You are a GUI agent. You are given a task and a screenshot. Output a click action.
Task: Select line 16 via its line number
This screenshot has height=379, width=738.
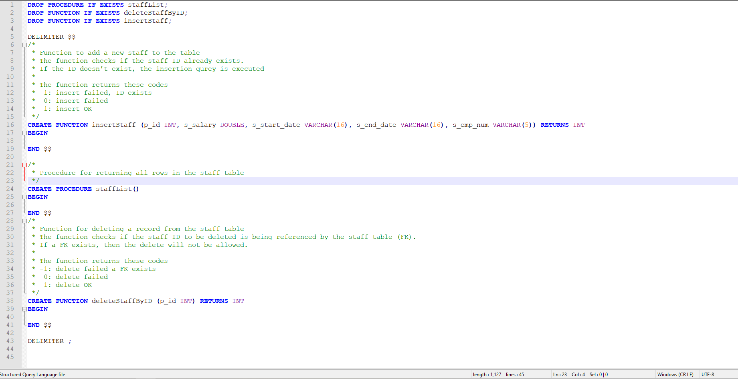point(10,125)
